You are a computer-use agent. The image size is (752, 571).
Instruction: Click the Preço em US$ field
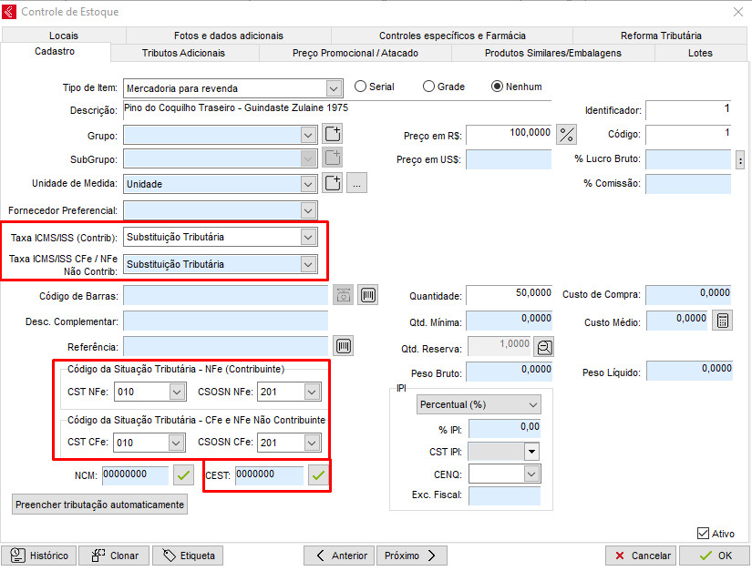[x=509, y=159]
